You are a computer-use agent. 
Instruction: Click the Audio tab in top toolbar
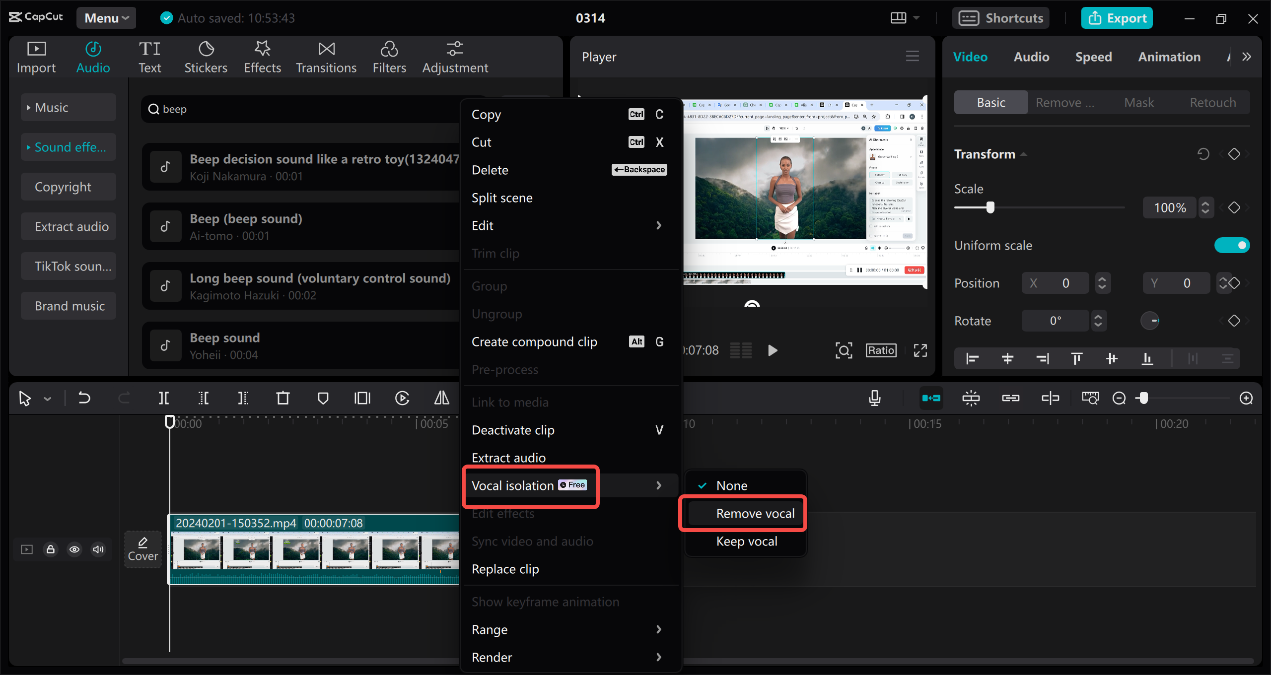pyautogui.click(x=92, y=56)
